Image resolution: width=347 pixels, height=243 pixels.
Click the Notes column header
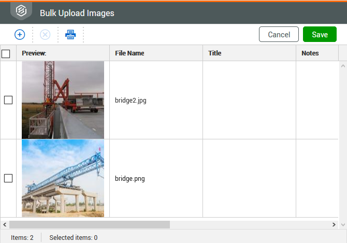[317, 53]
